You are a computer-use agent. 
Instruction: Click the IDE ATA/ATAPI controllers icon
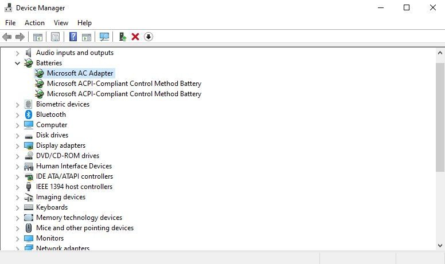pos(29,176)
